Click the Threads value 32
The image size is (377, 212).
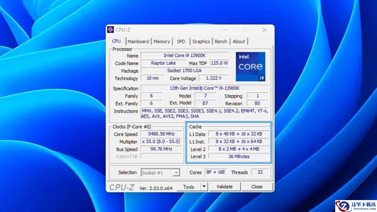coord(260,172)
